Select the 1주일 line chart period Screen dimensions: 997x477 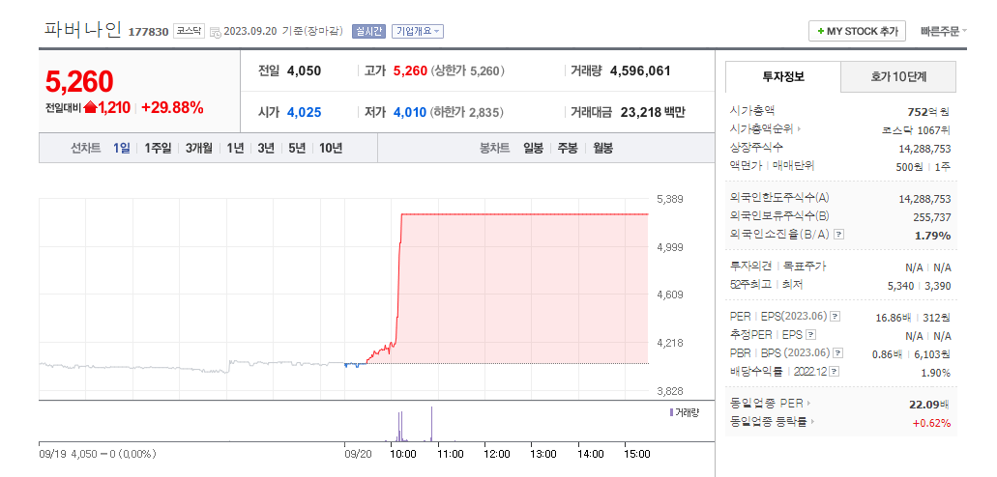click(x=158, y=148)
